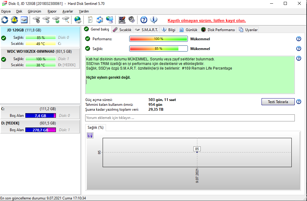The width and height of the screenshot is (307, 201).
Task: Open the Bilgi tab
Action: (169, 30)
